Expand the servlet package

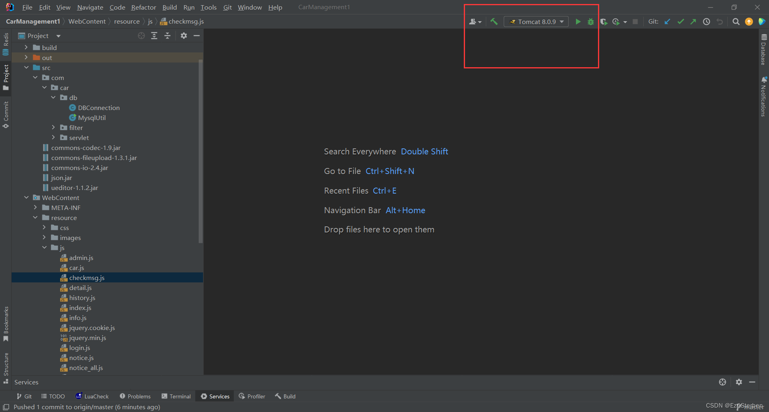point(53,137)
